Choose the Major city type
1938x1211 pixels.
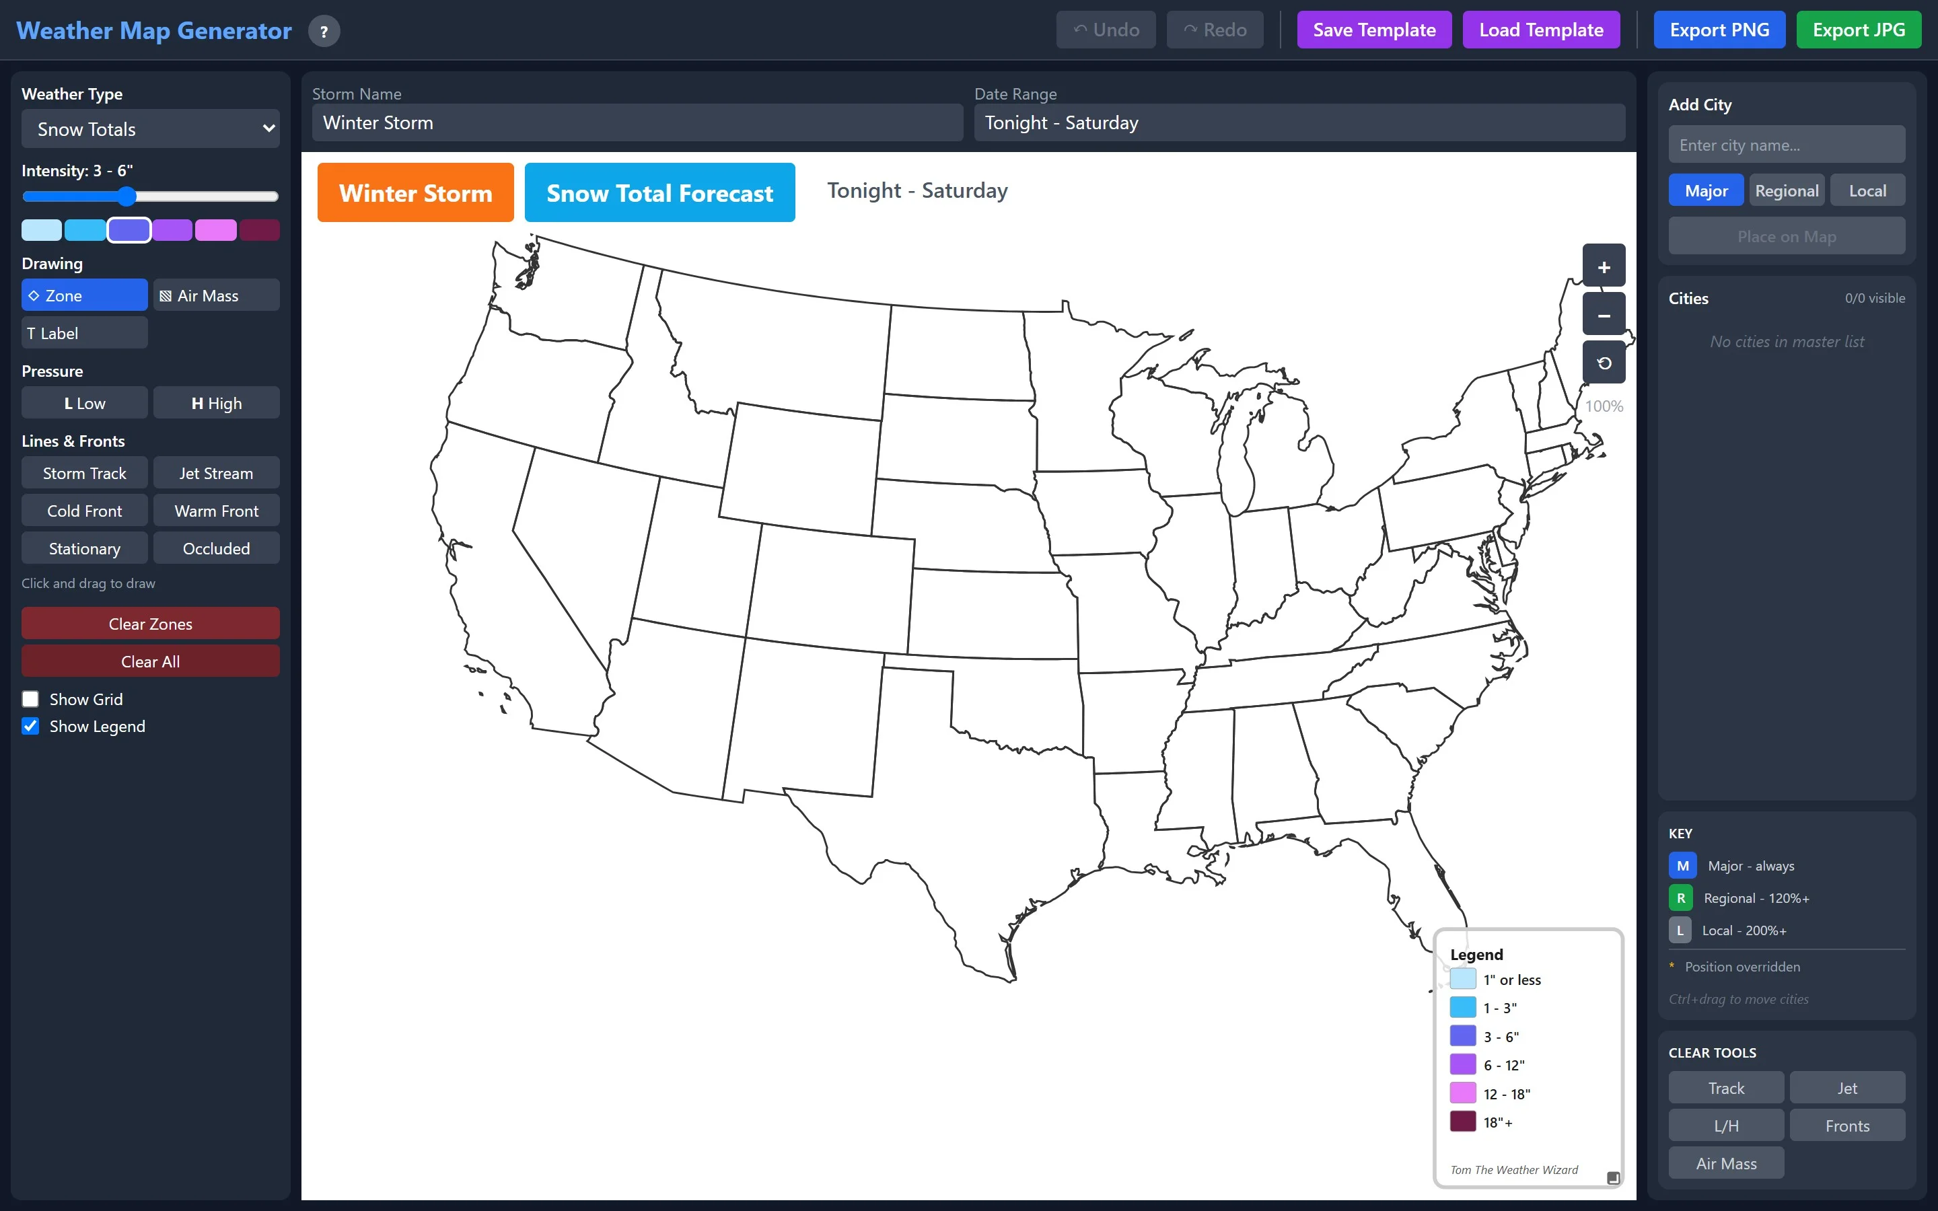point(1706,190)
